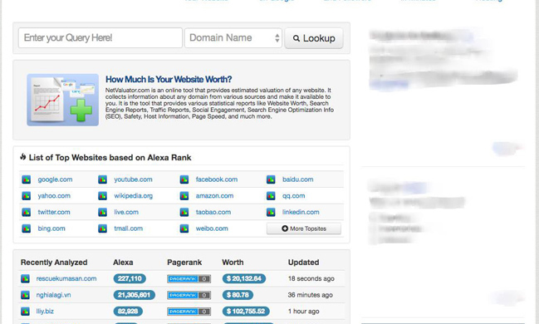Click the query search input field
This screenshot has width=539, height=324.
pyautogui.click(x=100, y=38)
